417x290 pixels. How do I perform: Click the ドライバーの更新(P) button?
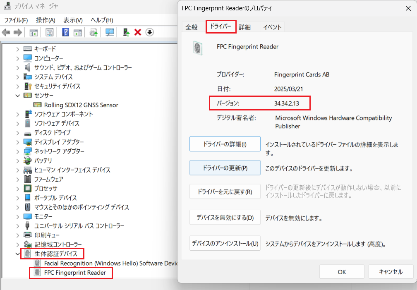[x=225, y=168]
